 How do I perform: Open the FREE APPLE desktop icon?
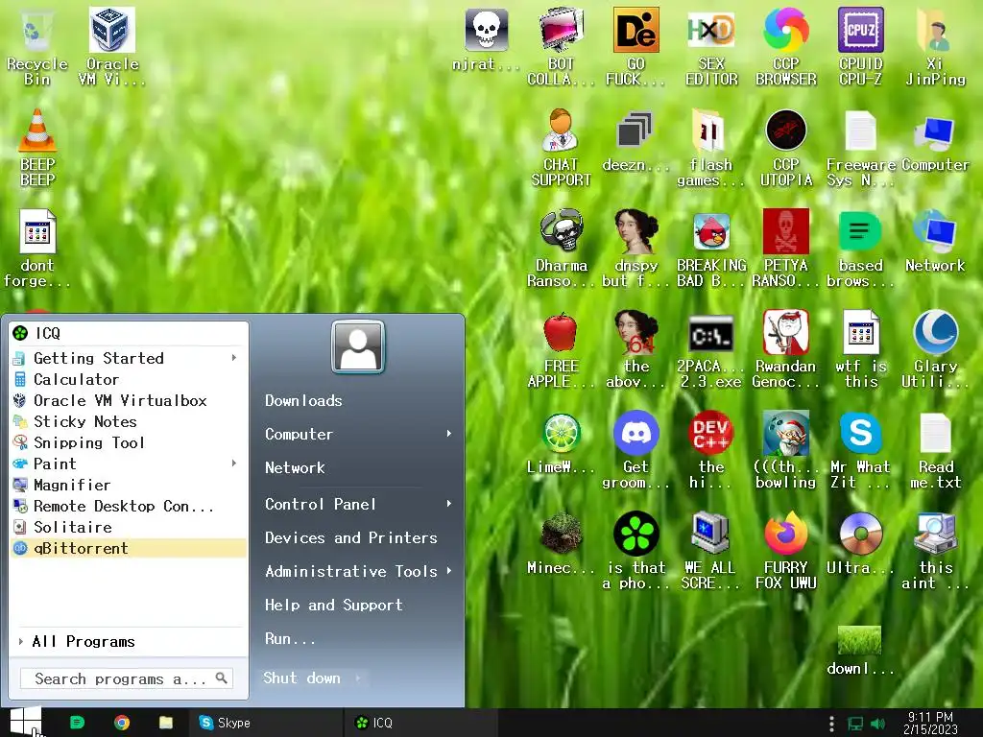[x=561, y=331]
